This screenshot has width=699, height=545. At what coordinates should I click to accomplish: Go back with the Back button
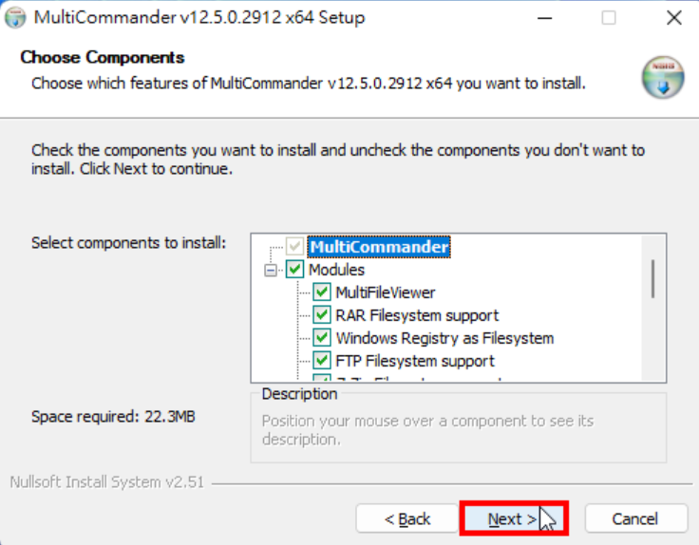tap(407, 518)
